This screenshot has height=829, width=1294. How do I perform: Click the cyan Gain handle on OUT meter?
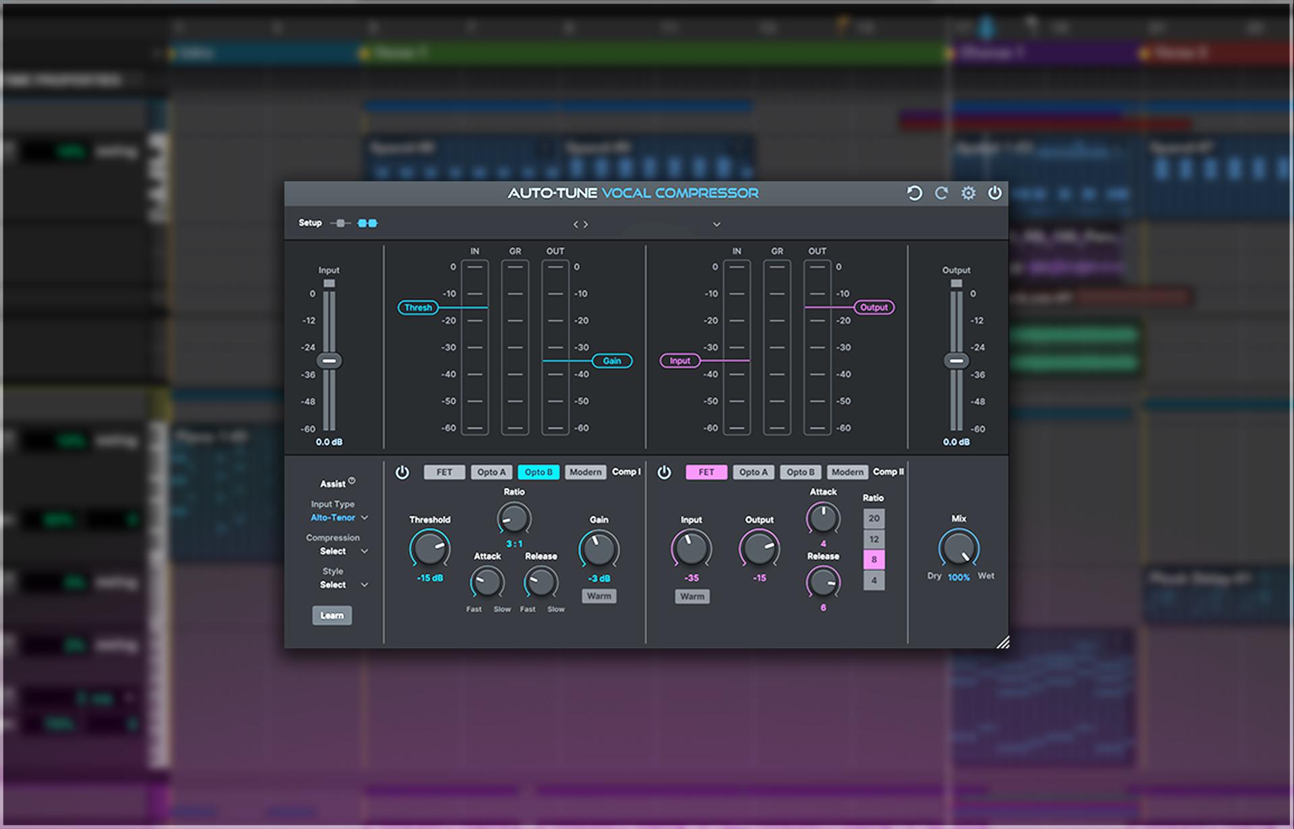tap(612, 361)
